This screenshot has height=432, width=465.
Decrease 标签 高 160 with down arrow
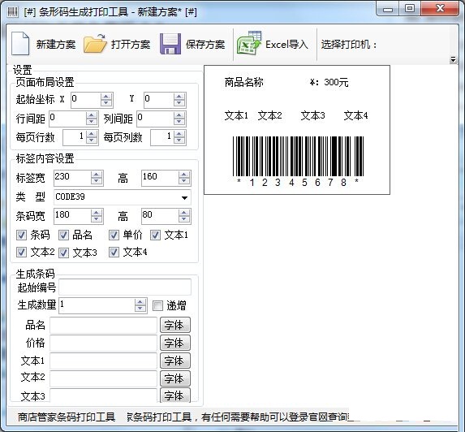tap(184, 181)
